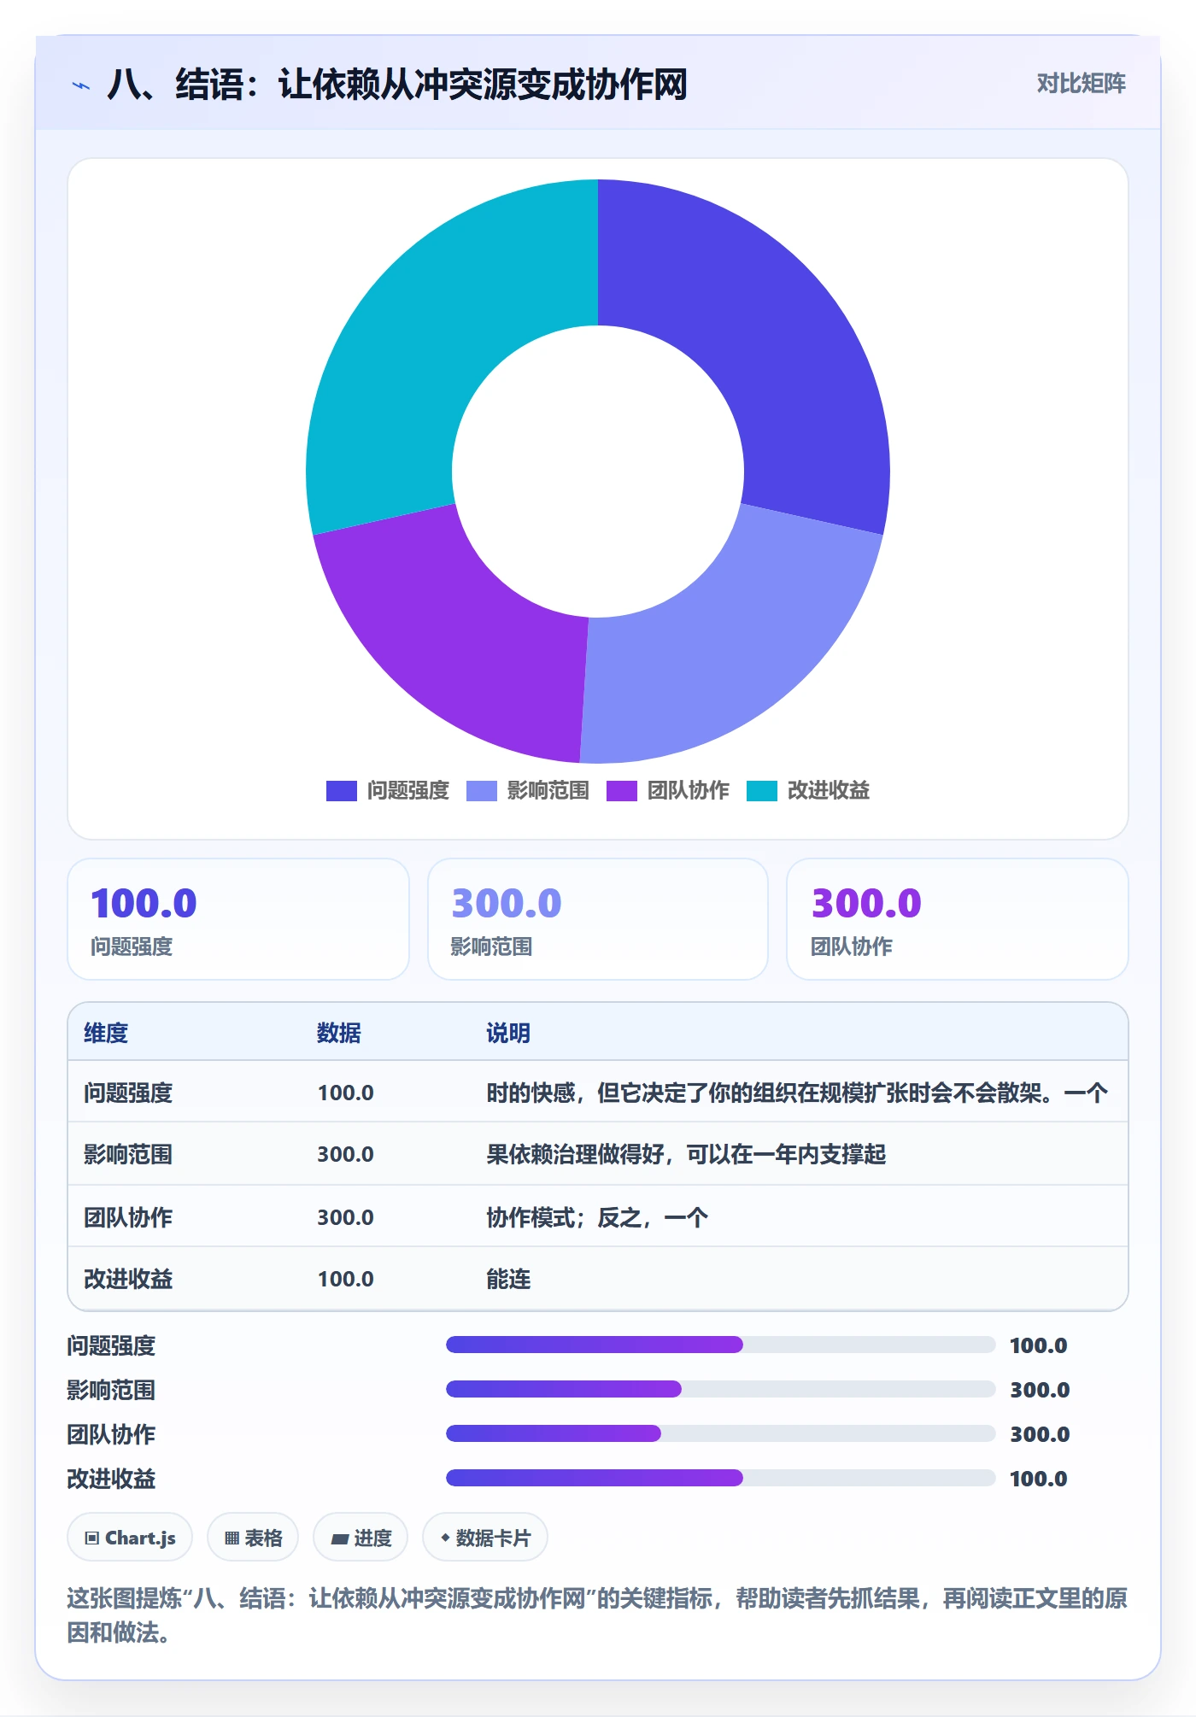Viewport: 1196px width, 1717px height.
Task: Choose the 数据卡片 chip
Action: coord(485,1538)
